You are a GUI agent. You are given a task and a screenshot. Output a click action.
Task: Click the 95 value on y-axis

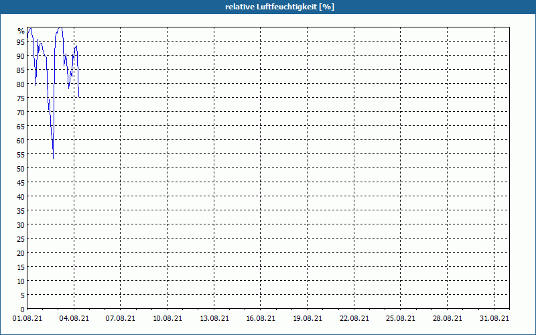click(x=21, y=42)
